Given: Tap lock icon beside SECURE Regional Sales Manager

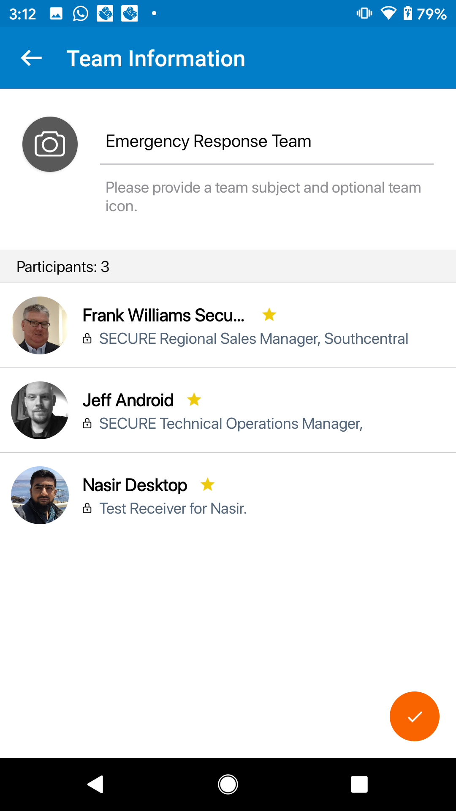Looking at the screenshot, I should [x=87, y=338].
